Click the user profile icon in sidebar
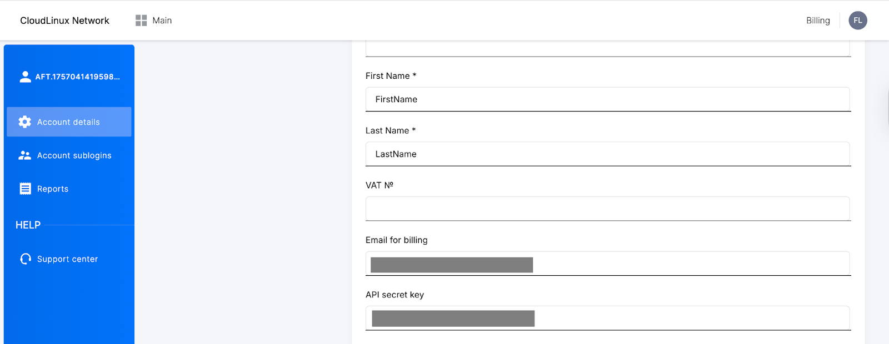The image size is (889, 344). (x=25, y=77)
